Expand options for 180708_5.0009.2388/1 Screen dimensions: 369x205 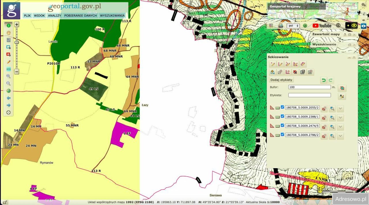340,118
